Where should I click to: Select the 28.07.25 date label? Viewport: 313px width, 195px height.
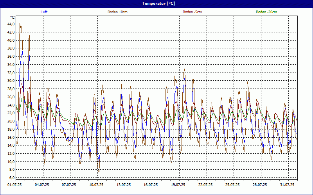pyautogui.click(x=260, y=185)
